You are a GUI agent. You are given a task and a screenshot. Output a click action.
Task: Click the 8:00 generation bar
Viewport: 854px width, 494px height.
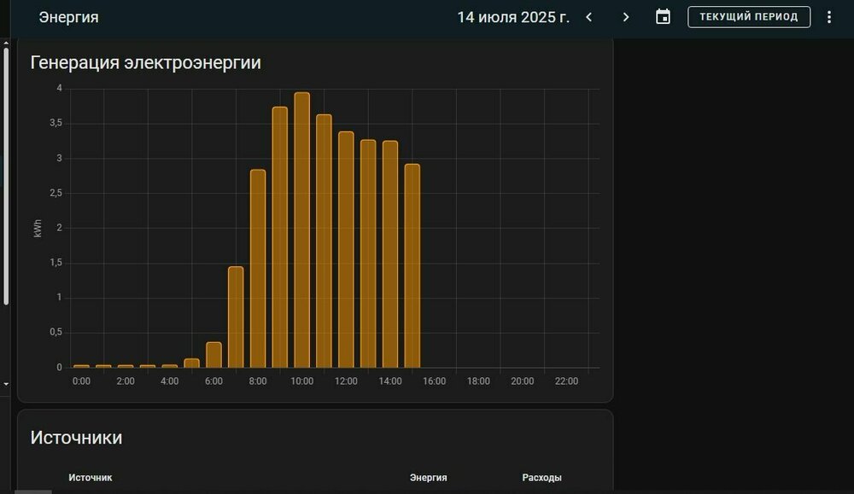(x=257, y=269)
